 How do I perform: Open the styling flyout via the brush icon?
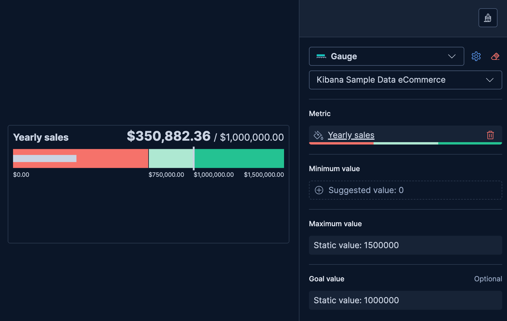point(488,17)
